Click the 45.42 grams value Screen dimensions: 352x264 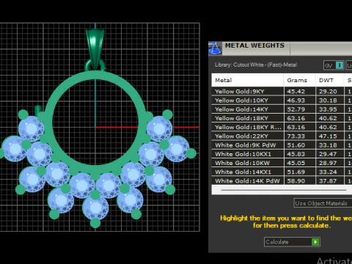296,92
